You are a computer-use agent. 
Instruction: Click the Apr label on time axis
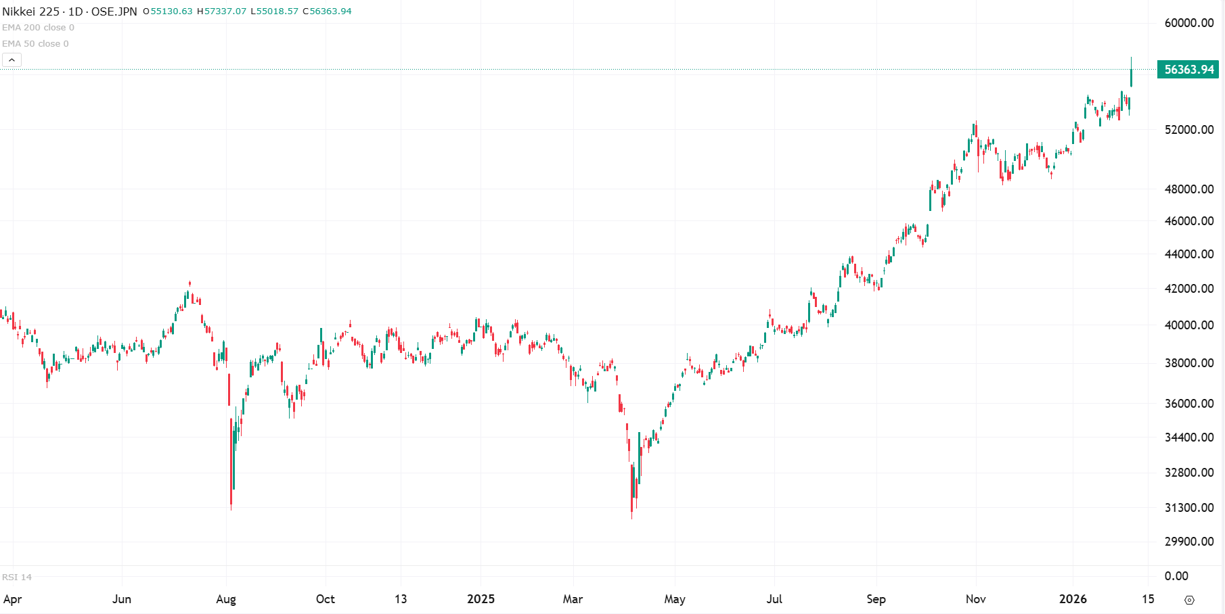pos(13,599)
